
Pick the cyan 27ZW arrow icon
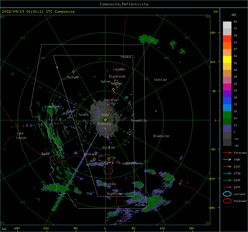227,174
